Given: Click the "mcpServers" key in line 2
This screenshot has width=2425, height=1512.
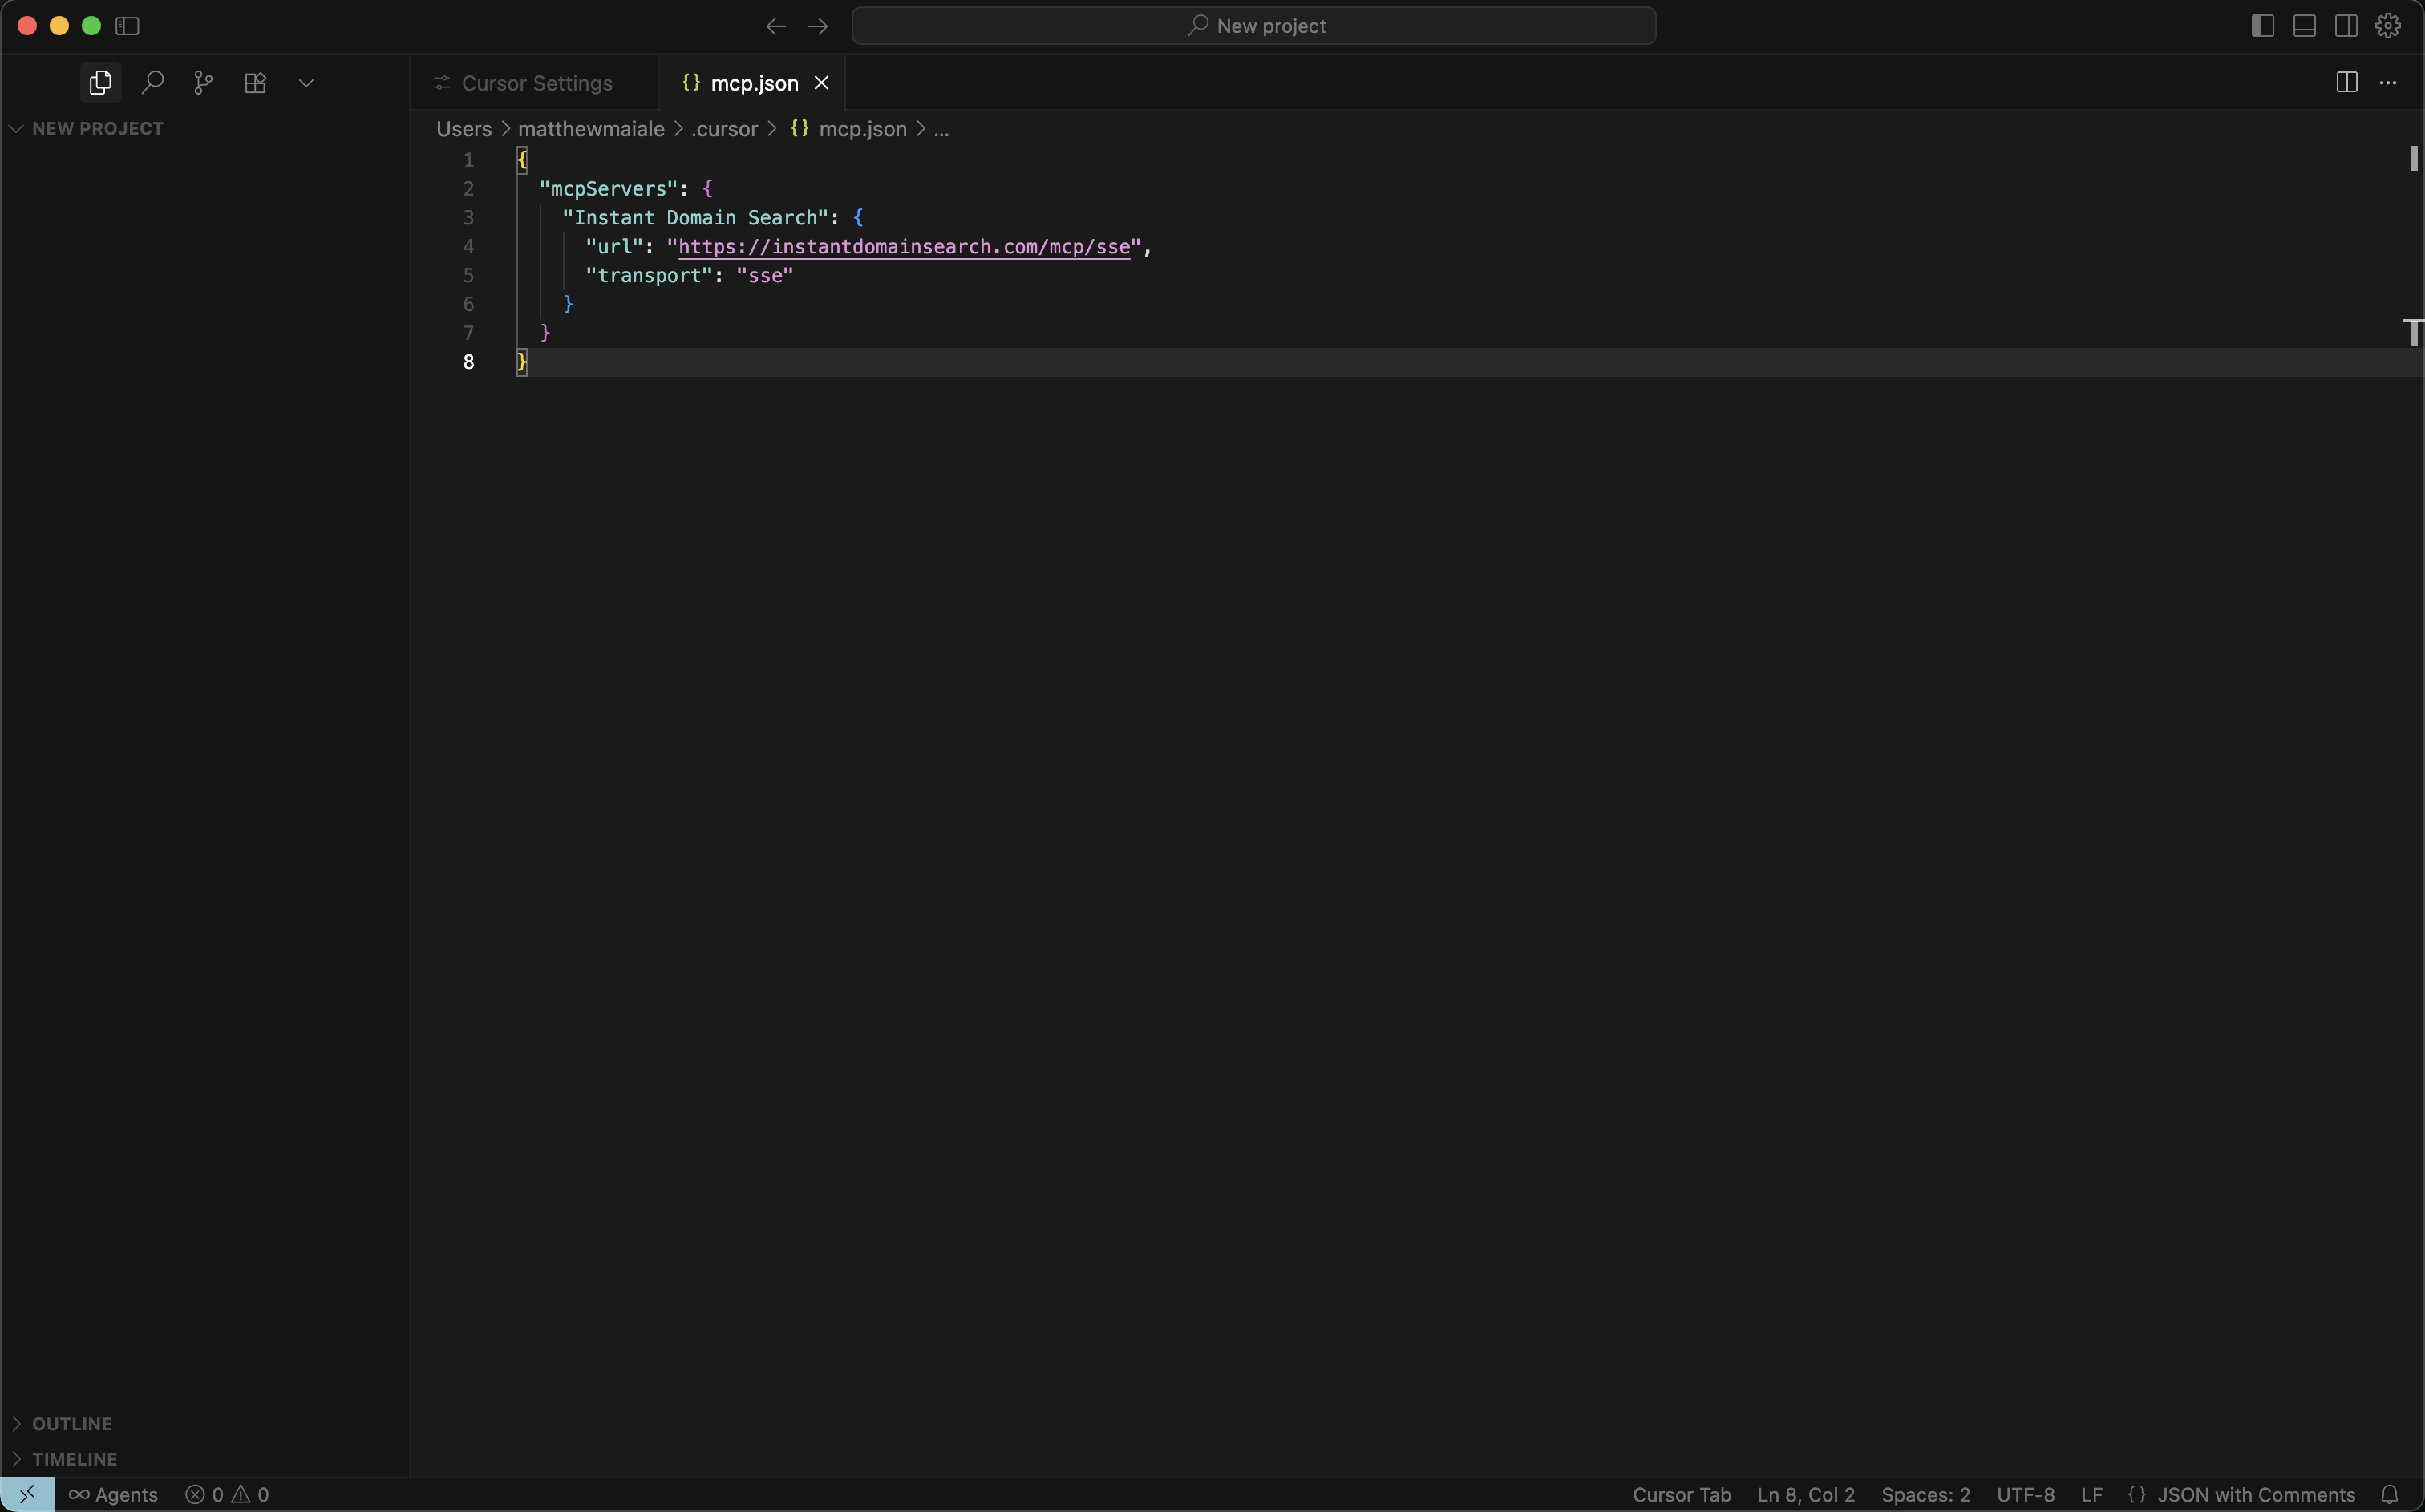Looking at the screenshot, I should (x=608, y=189).
